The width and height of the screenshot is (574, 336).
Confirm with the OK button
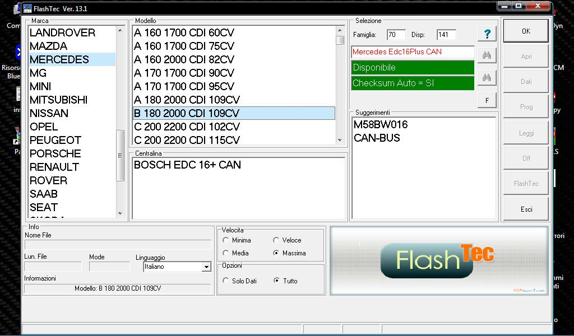(x=526, y=31)
